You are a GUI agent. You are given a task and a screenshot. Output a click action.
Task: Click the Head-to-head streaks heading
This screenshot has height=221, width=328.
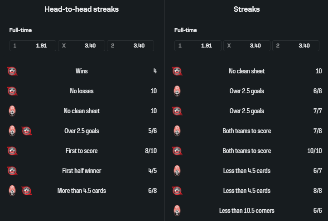tap(82, 9)
